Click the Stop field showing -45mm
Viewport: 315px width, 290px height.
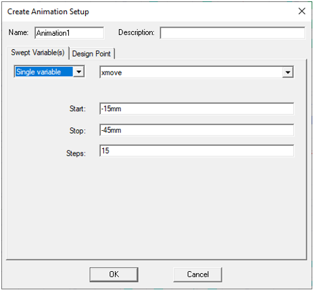coord(197,130)
